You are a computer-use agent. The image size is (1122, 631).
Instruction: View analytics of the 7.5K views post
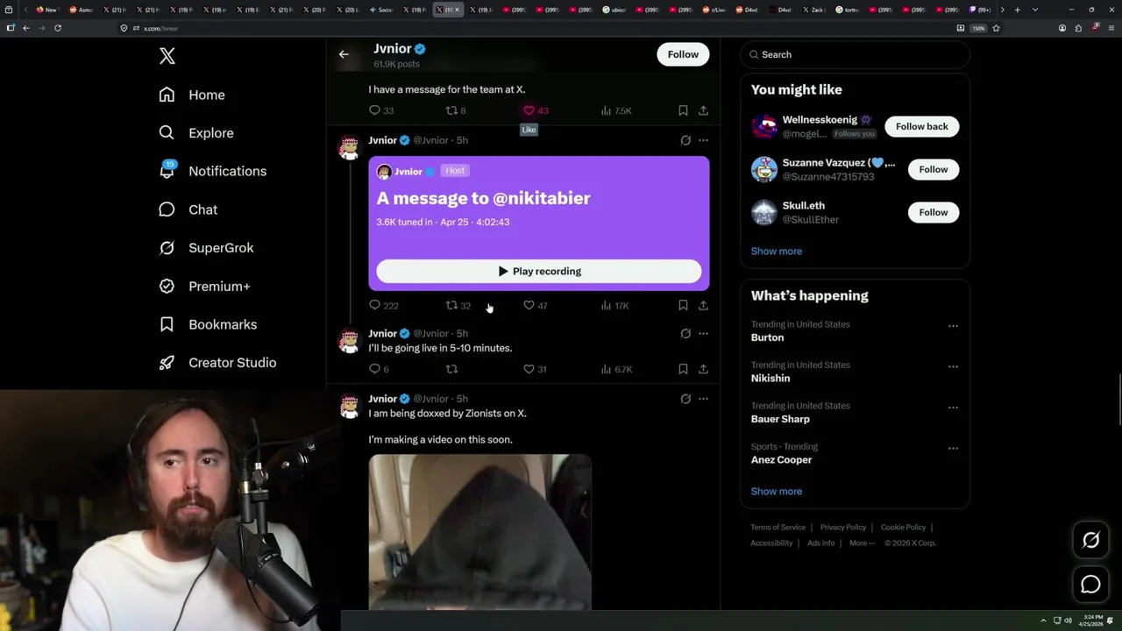616,110
